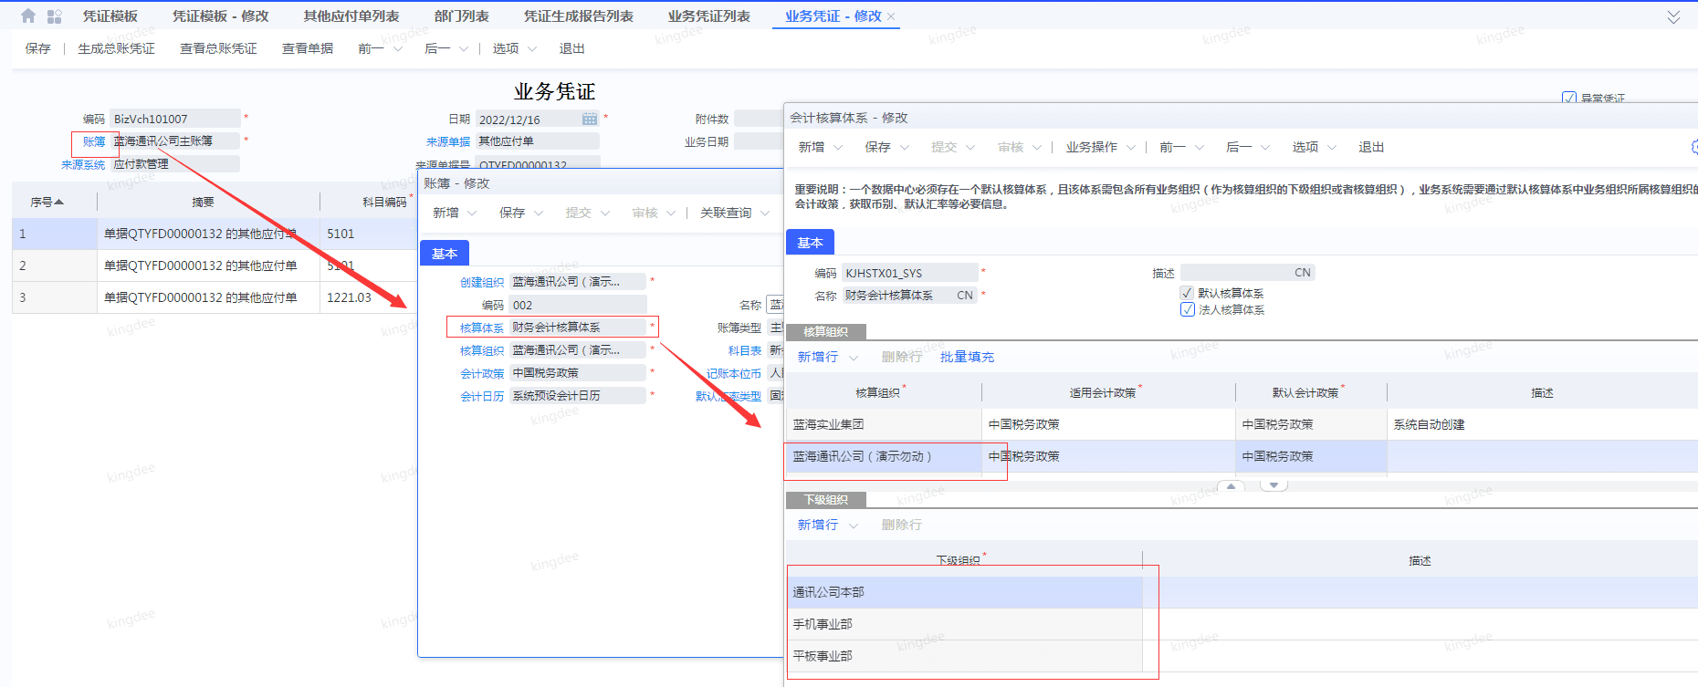1698x687 pixels.
Task: Toggle the 默认核算体系 checkbox
Action: 1187,293
